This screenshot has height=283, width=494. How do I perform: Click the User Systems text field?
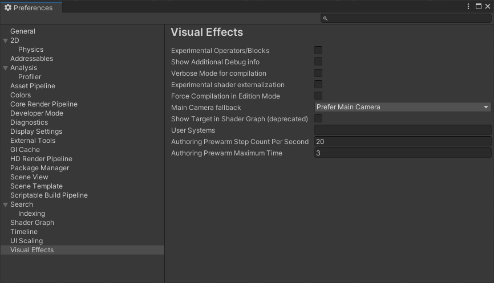tap(402, 130)
